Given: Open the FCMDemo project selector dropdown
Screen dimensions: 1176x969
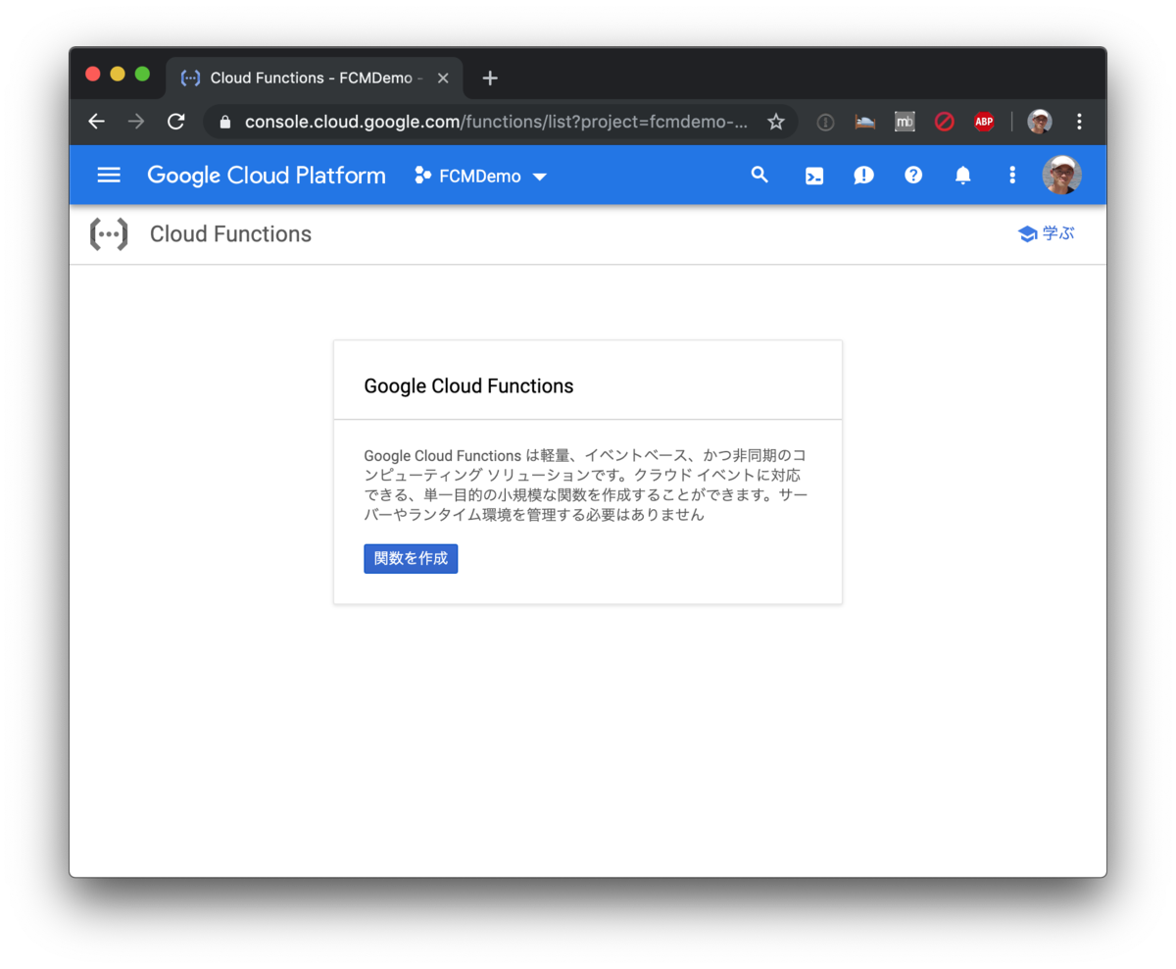Looking at the screenshot, I should [x=480, y=177].
